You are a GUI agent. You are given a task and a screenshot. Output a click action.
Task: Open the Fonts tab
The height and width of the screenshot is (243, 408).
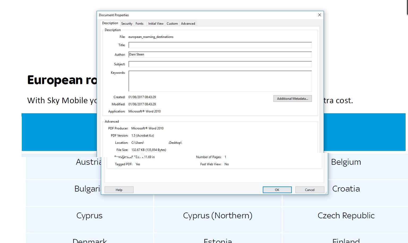click(139, 24)
